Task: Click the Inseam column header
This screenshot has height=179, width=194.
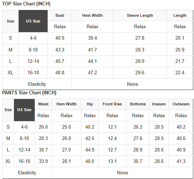Action: tap(159, 104)
